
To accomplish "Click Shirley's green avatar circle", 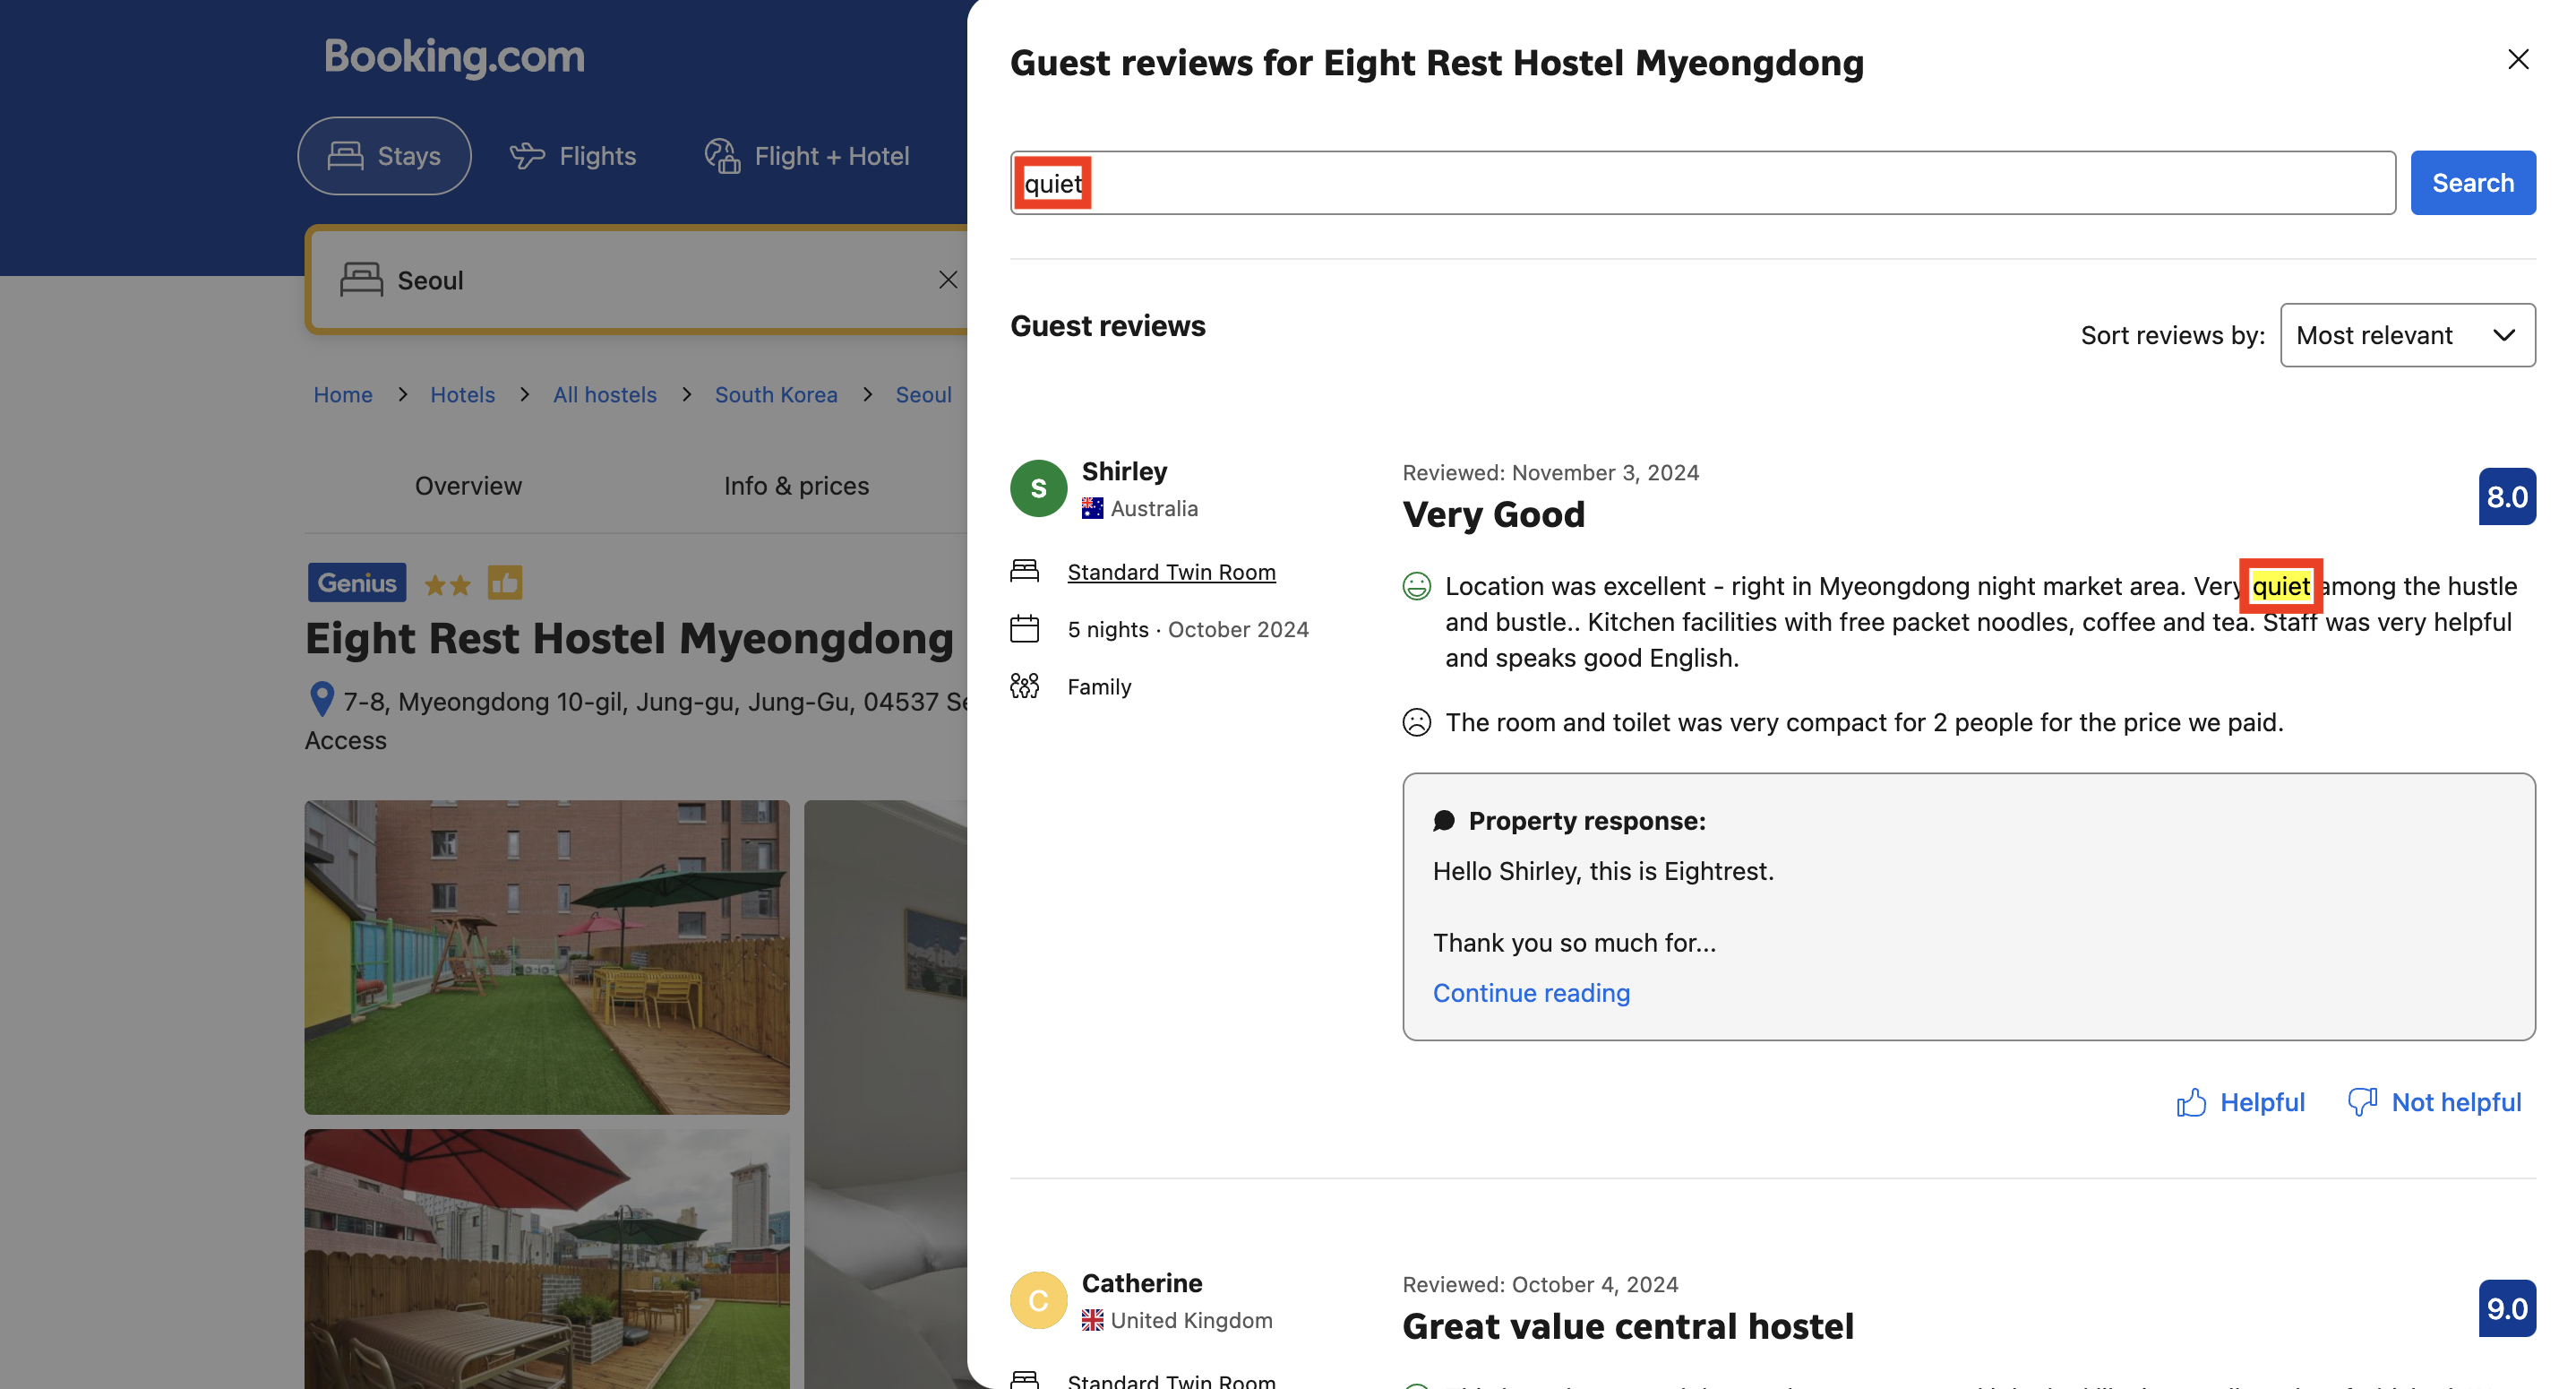I will click(x=1038, y=488).
